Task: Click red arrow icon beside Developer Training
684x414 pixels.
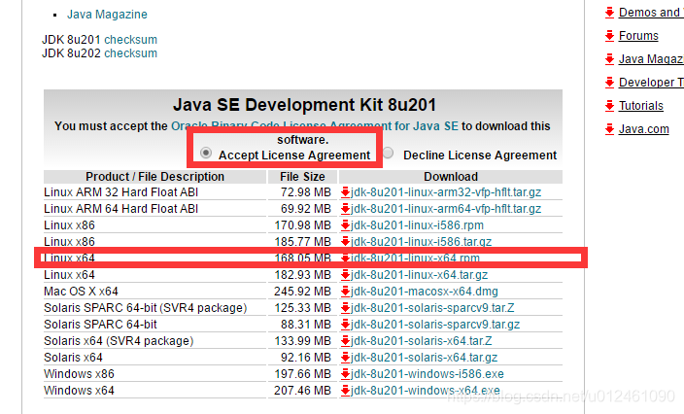Action: coord(609,83)
